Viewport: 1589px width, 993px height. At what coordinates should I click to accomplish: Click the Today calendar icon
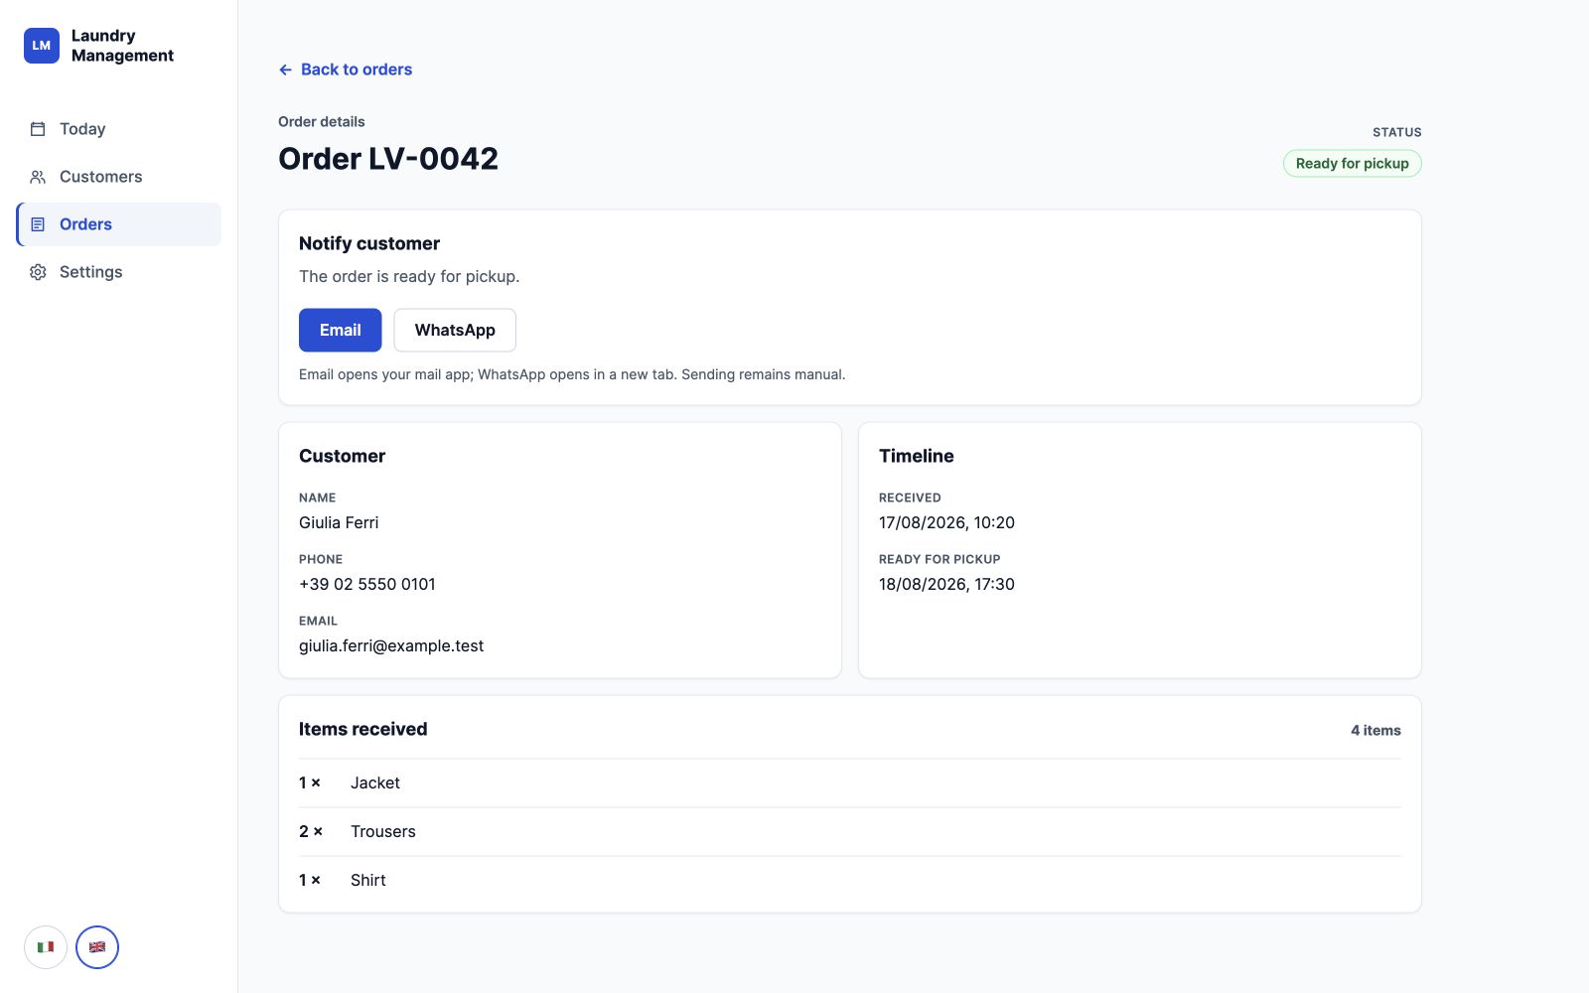[x=38, y=129]
